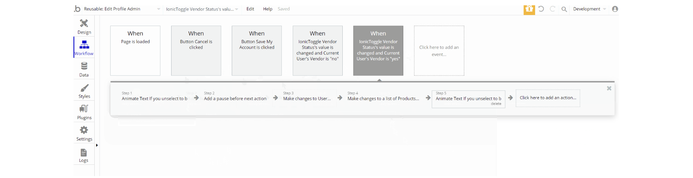Delete Step 5 Animate Text action
Screen dimensions: 693x178
[x=496, y=104]
